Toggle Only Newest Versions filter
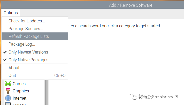 pos(28,52)
